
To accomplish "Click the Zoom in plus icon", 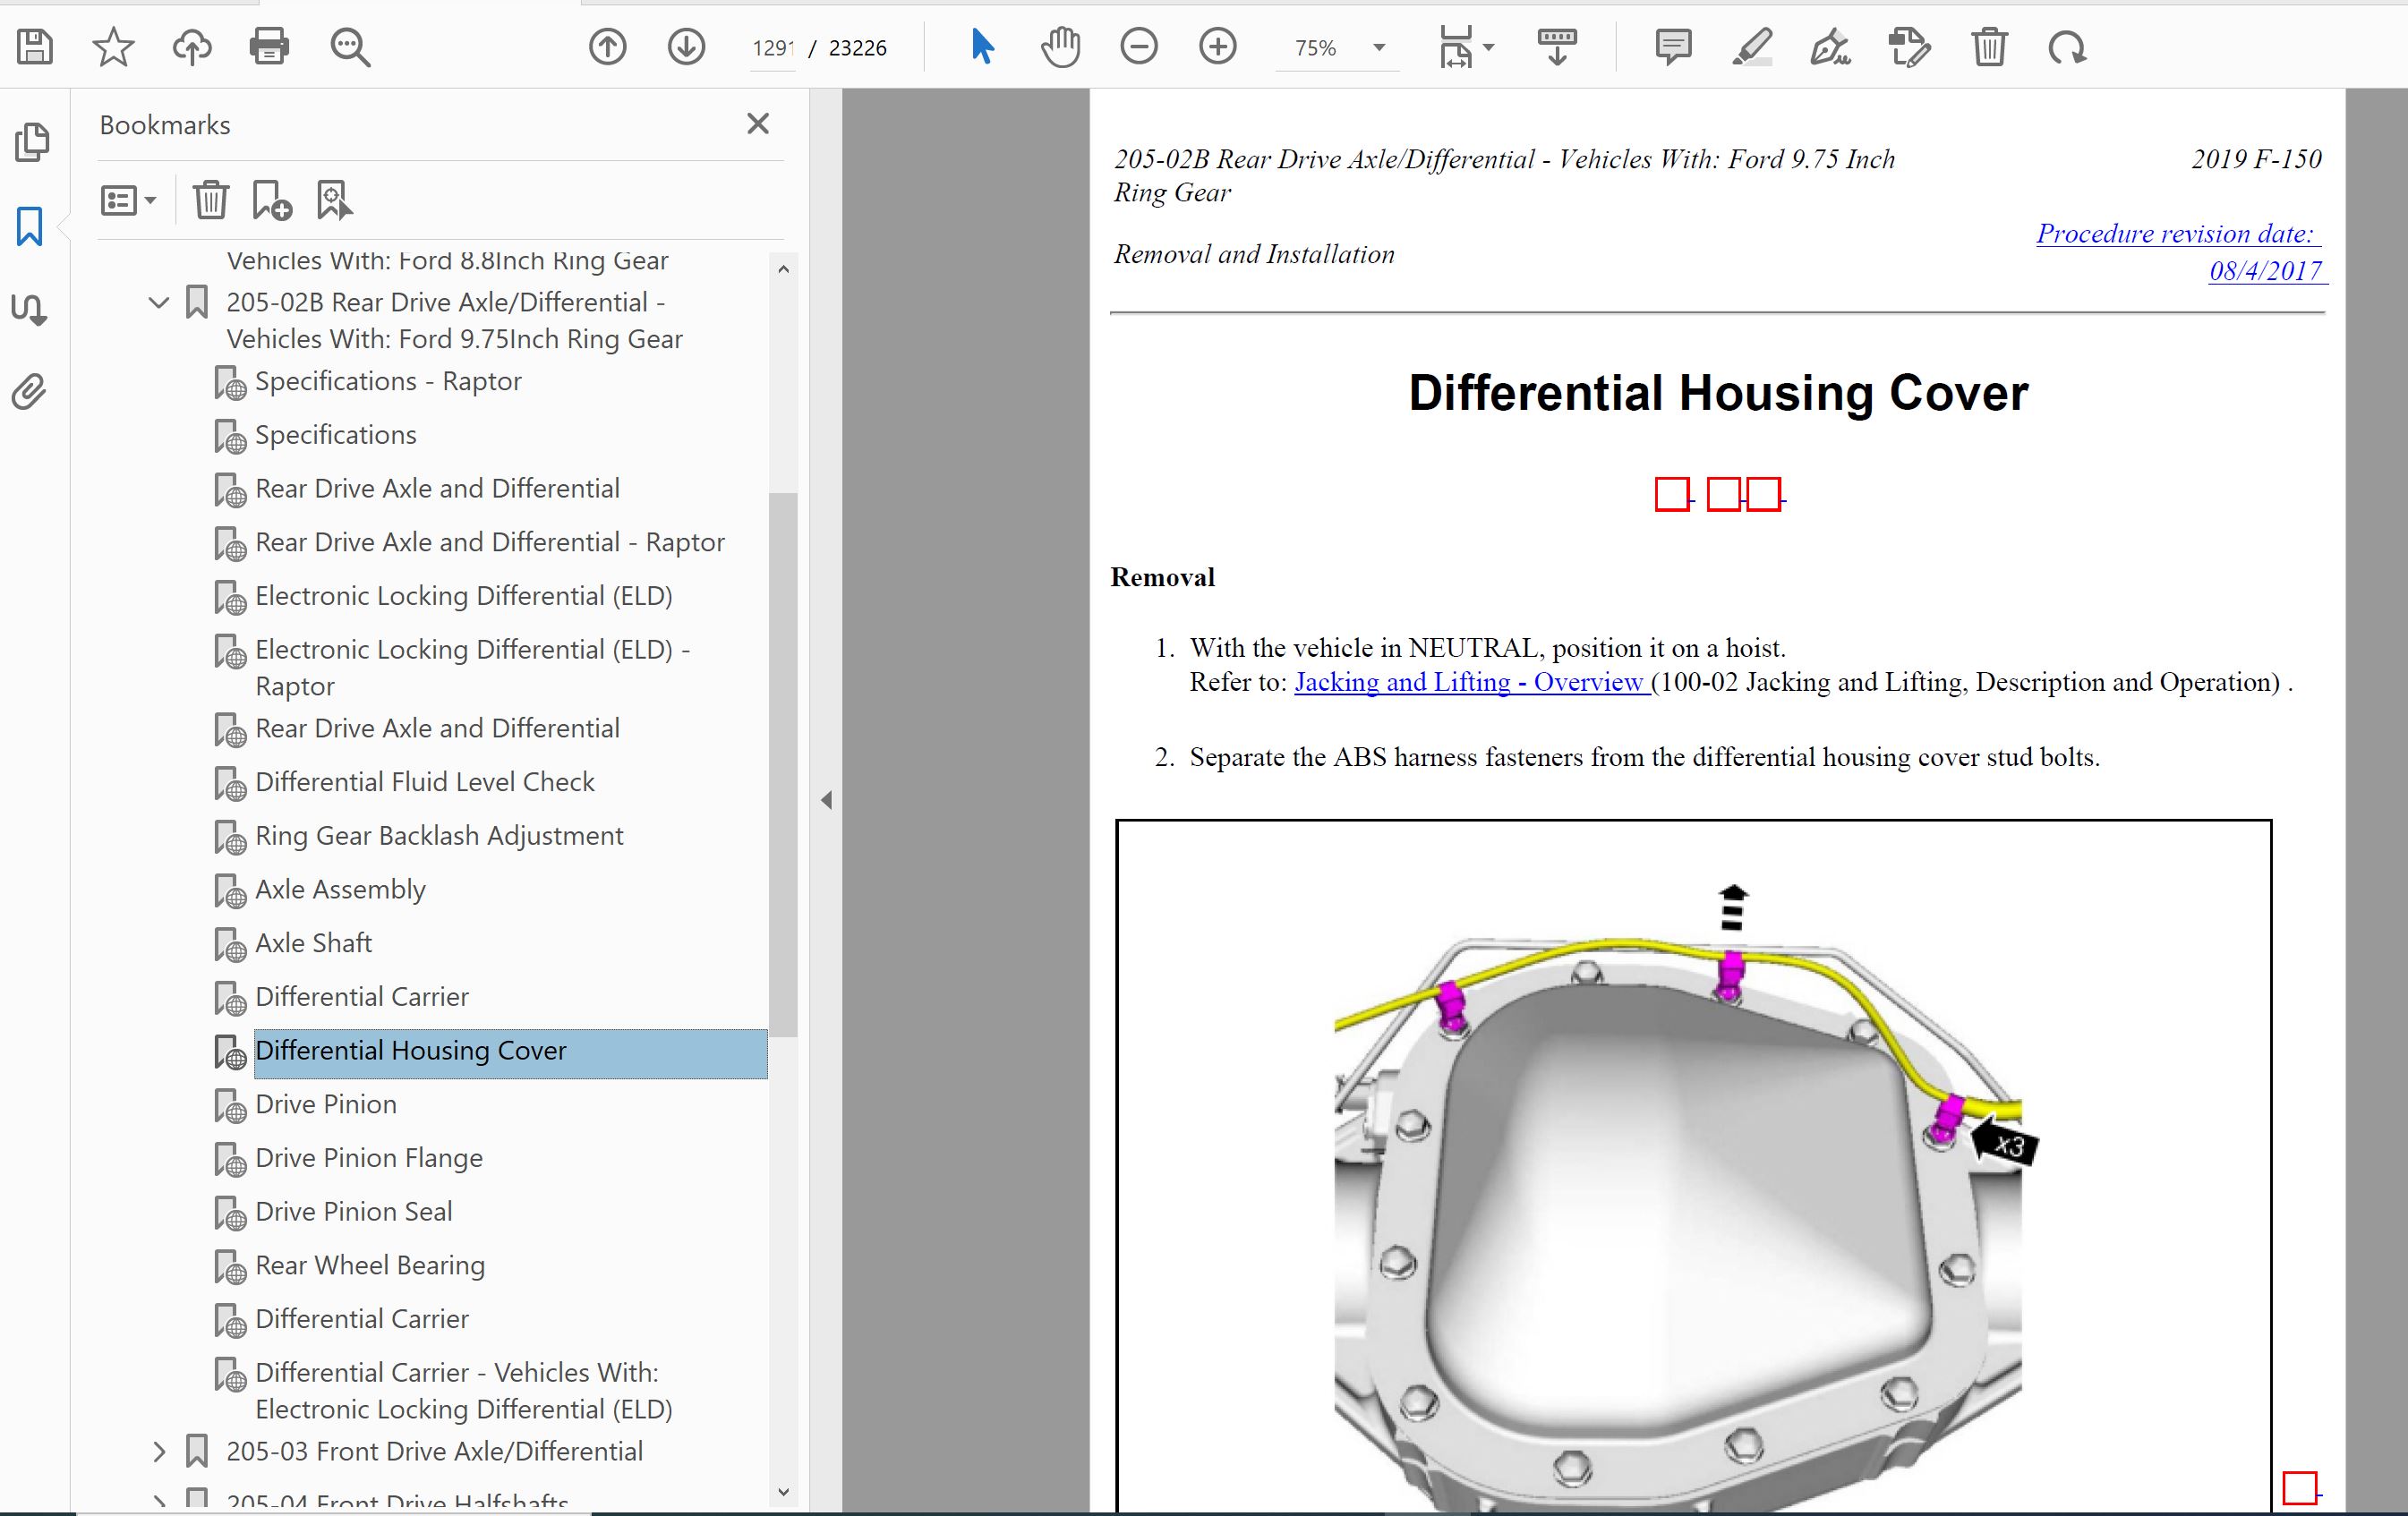I will [1217, 47].
